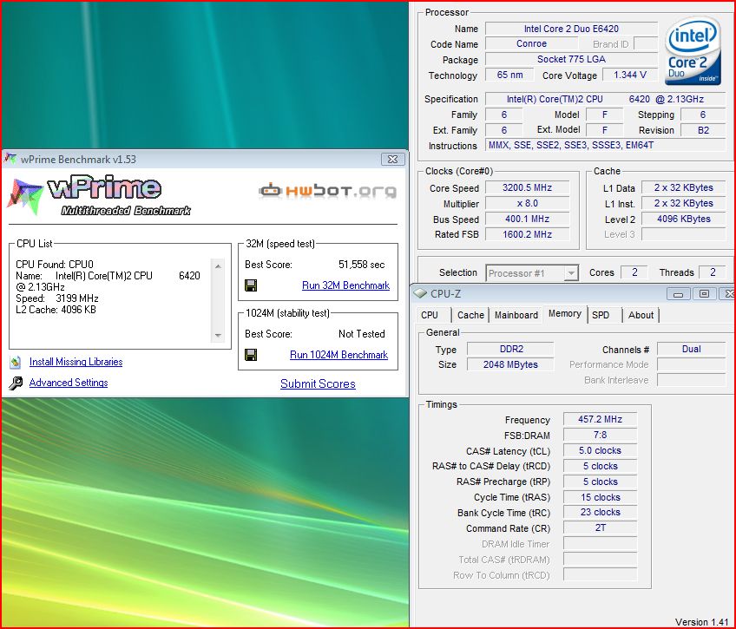Click 32M Best Score 51,558 sec
This screenshot has width=736, height=629.
click(x=361, y=265)
